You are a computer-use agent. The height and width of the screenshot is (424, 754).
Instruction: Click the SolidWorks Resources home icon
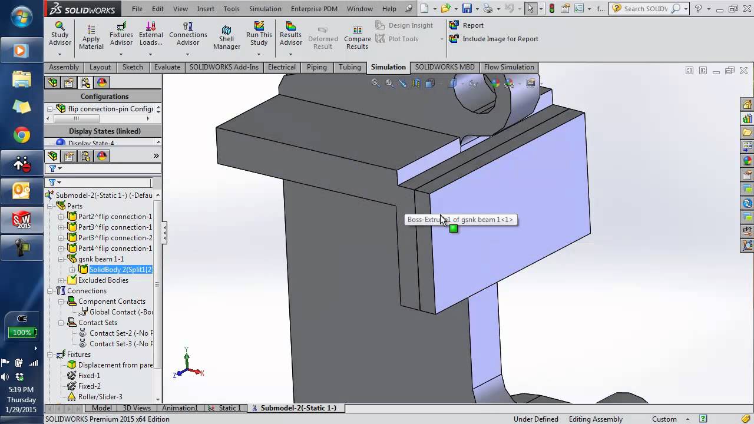[x=748, y=105]
